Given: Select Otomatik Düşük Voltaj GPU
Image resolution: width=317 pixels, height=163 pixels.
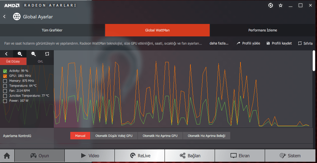Looking at the screenshot, I should pos(114,136).
